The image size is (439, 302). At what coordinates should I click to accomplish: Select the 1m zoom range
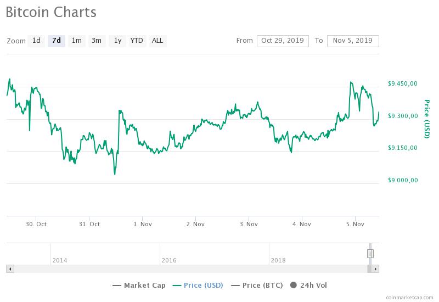point(77,41)
